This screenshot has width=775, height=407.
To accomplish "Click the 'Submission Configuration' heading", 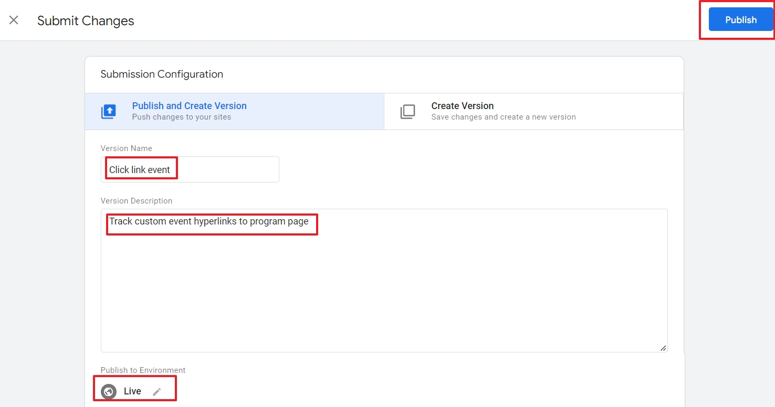I will pyautogui.click(x=162, y=74).
